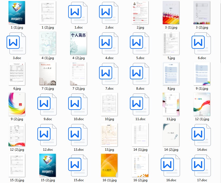Select the 13.jpg orange table thumbnail
The image size is (221, 183).
(109, 135)
